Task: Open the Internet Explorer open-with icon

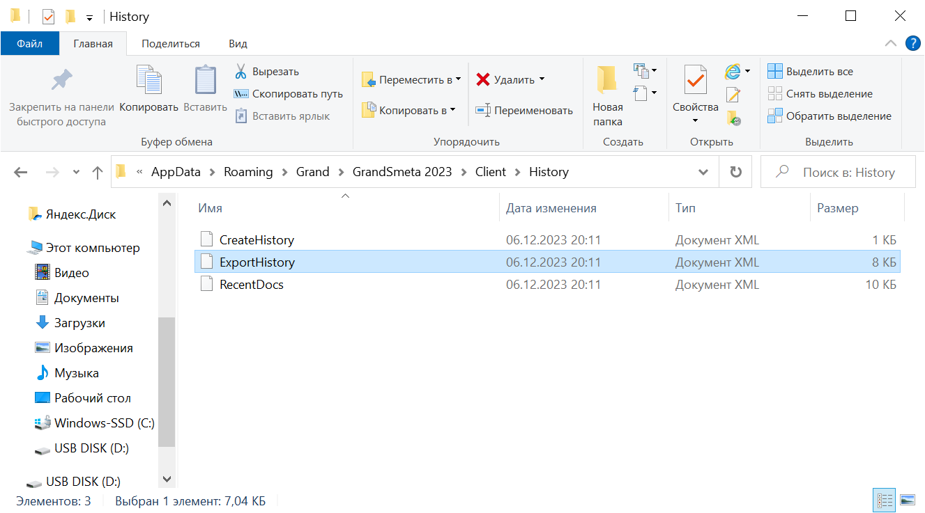Action: pyautogui.click(x=733, y=71)
